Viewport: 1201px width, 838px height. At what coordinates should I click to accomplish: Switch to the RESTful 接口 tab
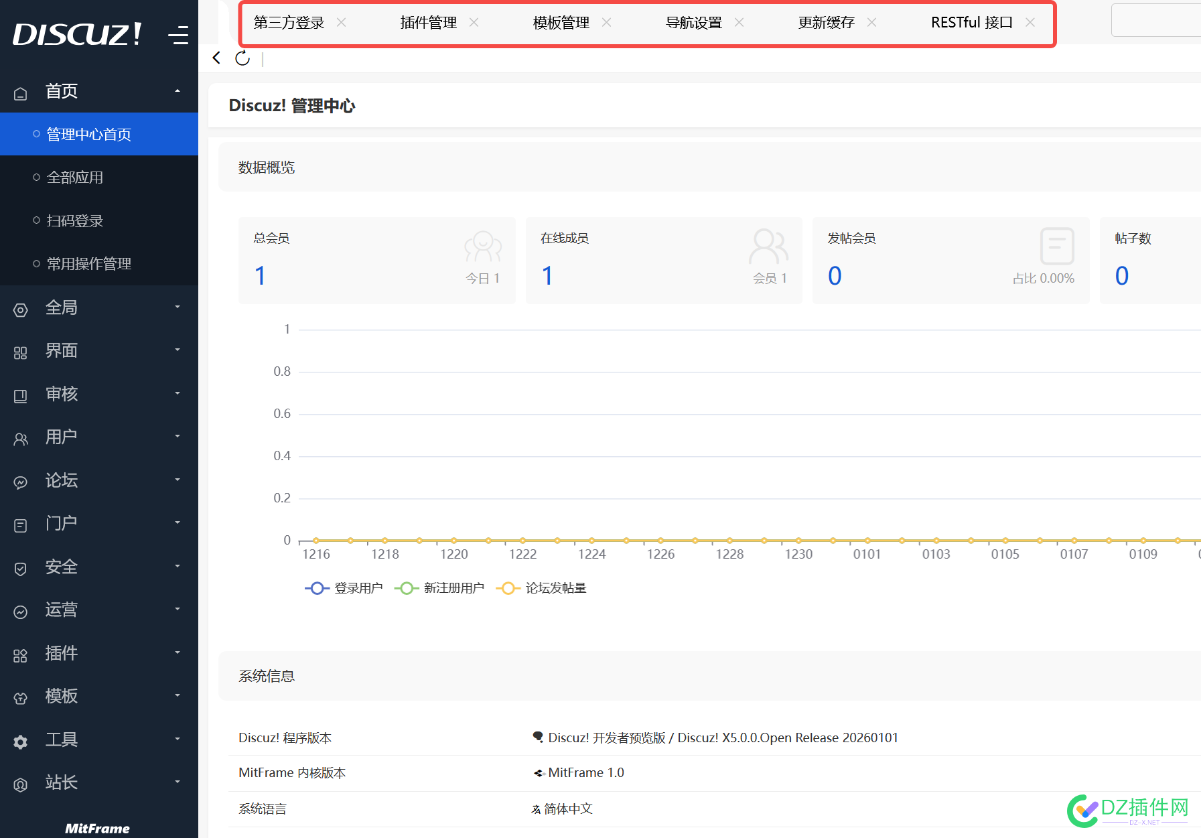[x=972, y=23]
